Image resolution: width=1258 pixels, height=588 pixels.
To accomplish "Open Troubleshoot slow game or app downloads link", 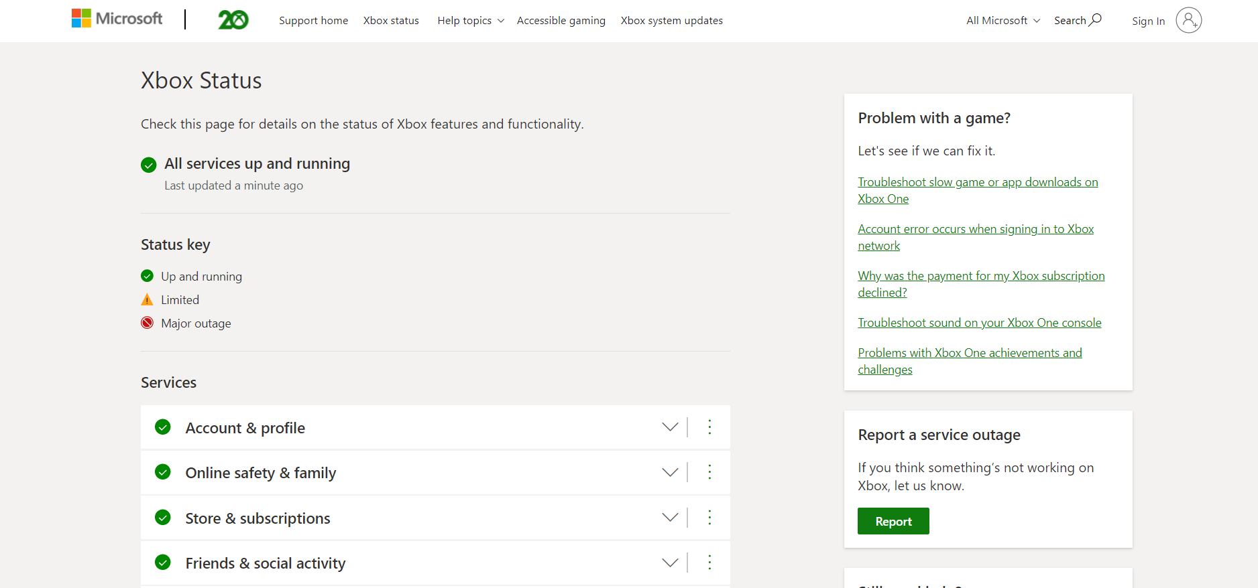I will click(978, 190).
